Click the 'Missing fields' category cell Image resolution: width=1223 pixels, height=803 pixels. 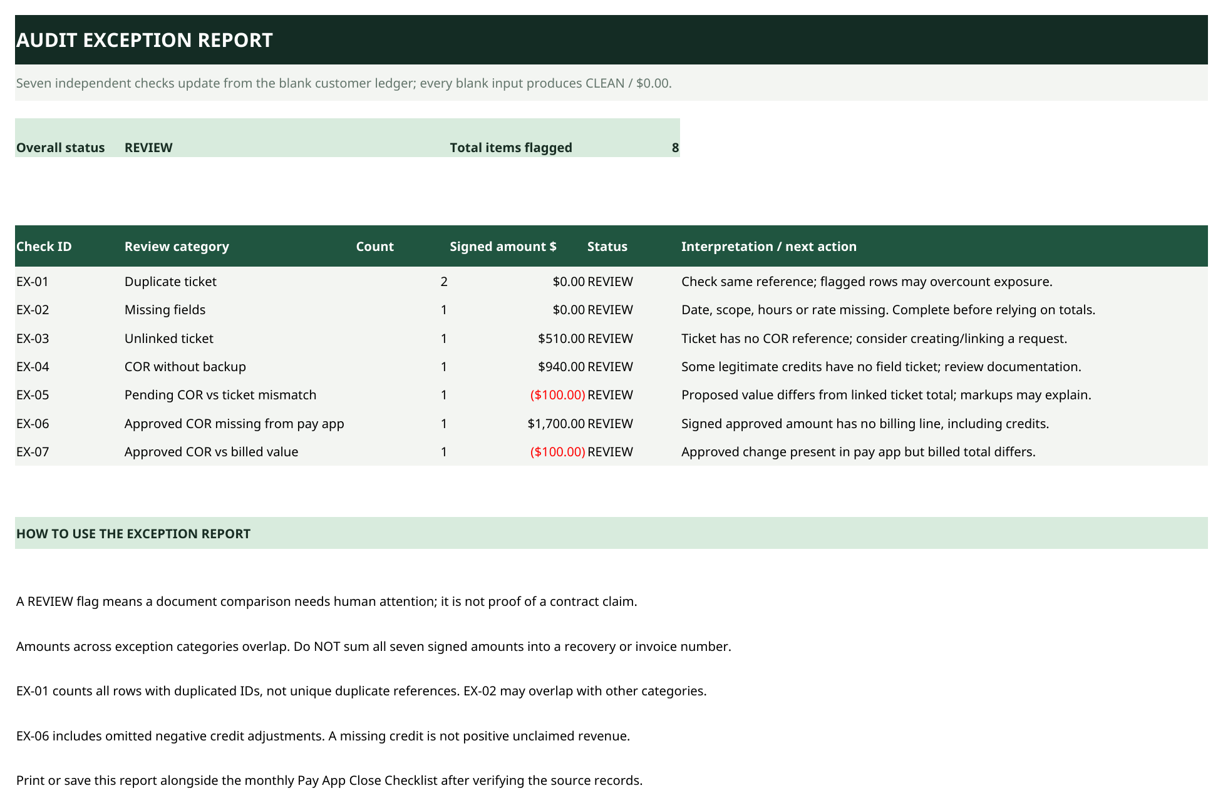click(165, 310)
